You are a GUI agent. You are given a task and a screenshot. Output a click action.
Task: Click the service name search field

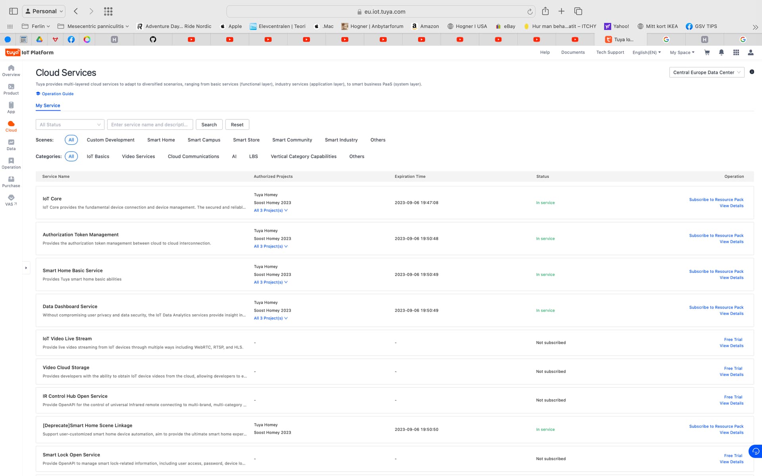point(150,125)
